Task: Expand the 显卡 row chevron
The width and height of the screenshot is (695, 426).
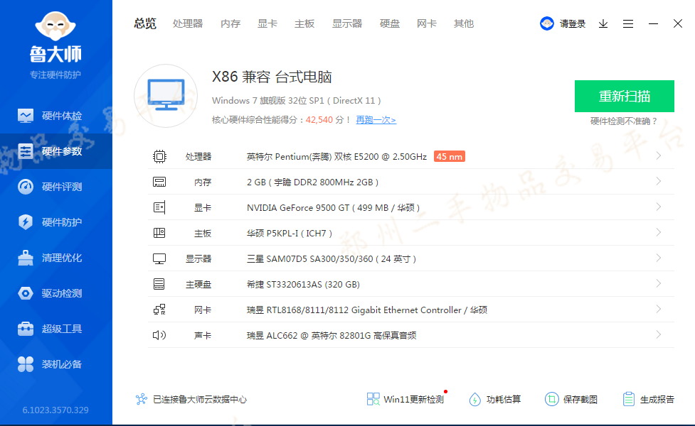Action: pos(659,207)
